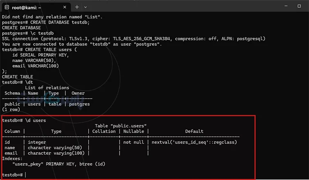Click the 'character varying(100)' cell

(x=56, y=153)
